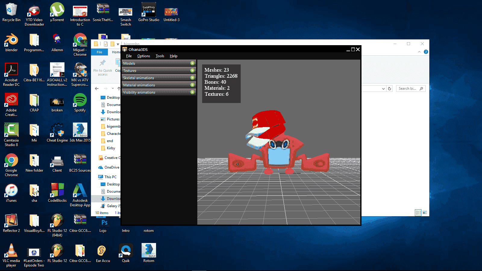482x271 pixels.
Task: Open the Options menu in Ohana3DS
Action: [x=144, y=56]
